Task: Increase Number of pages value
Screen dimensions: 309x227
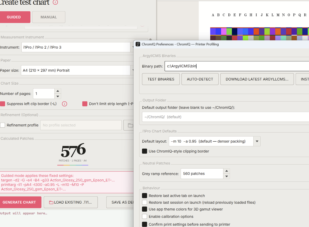Action: (x=58, y=91)
